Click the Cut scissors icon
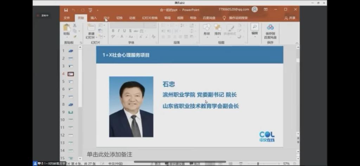Image resolution: width=360 pixels, height=166 pixels. (75, 26)
